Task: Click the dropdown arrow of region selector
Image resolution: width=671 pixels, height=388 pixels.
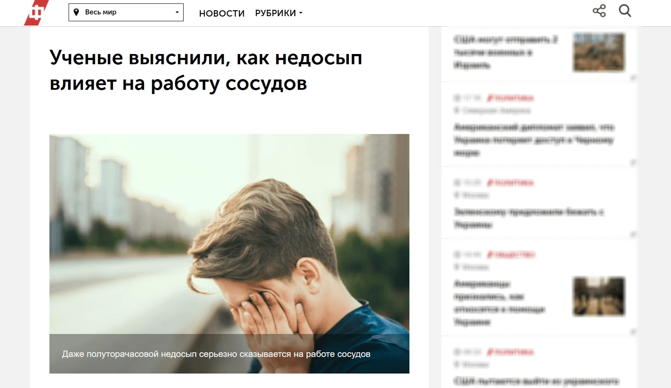Action: tap(177, 12)
